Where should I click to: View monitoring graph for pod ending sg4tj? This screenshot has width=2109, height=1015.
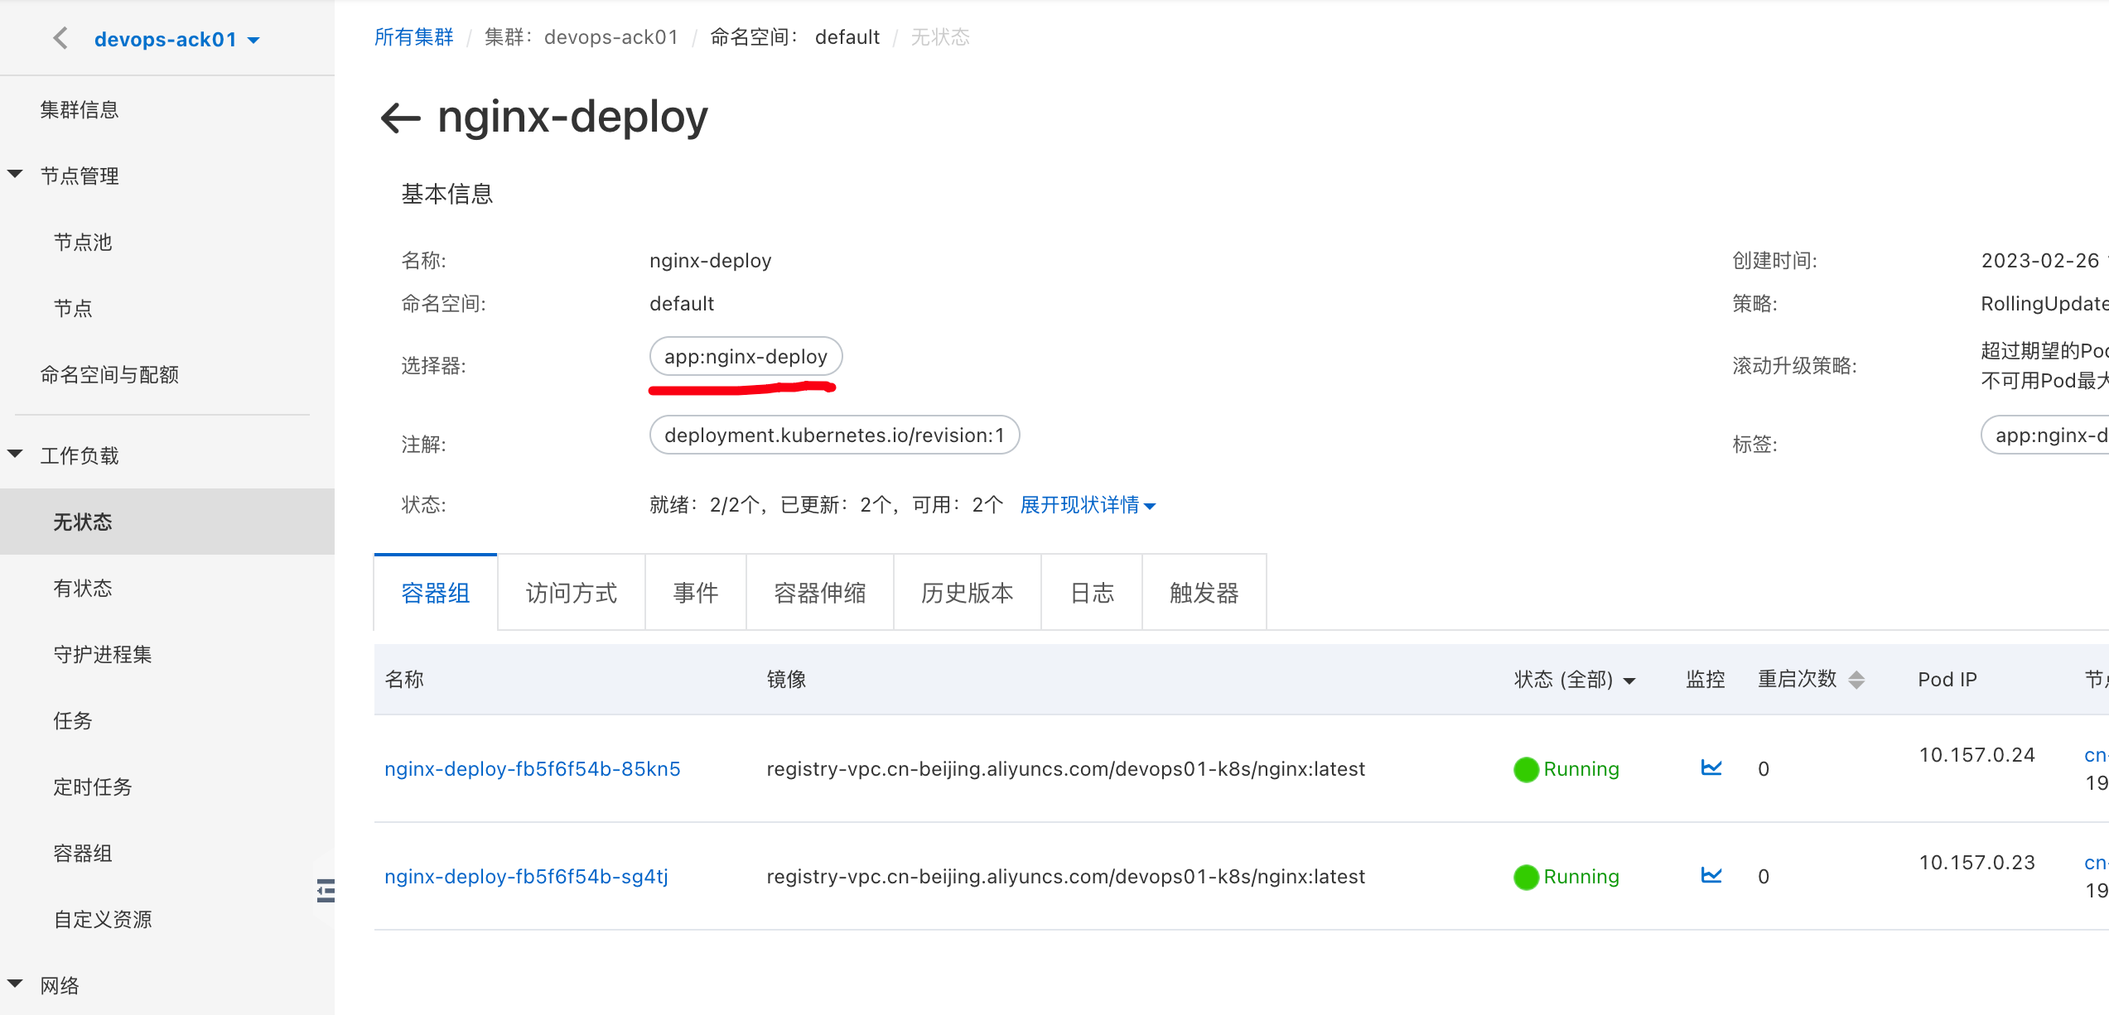[1711, 876]
